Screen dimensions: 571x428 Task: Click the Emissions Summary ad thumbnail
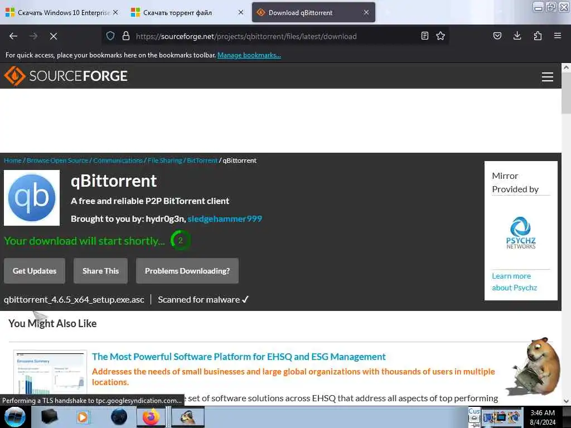[x=50, y=373]
